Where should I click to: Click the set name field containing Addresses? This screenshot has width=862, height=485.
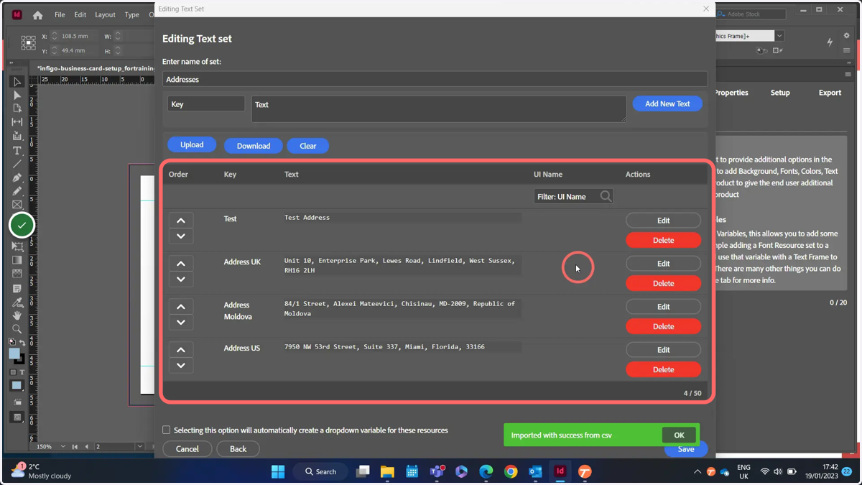(x=435, y=79)
